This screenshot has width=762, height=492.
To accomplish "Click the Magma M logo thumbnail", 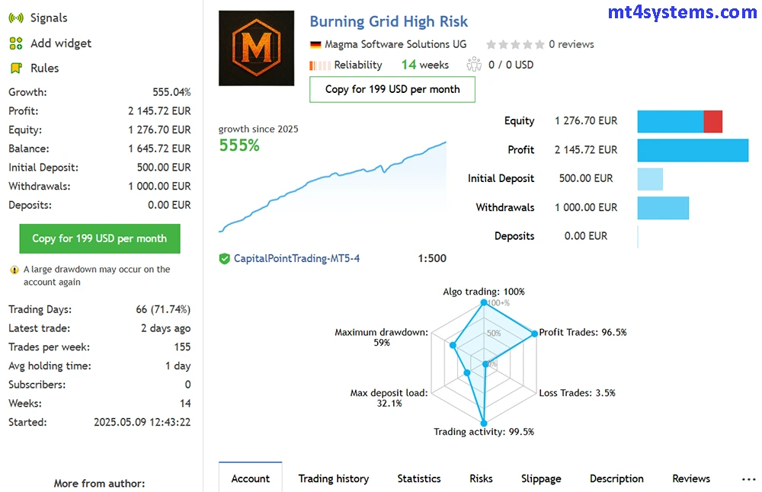I will pyautogui.click(x=256, y=48).
